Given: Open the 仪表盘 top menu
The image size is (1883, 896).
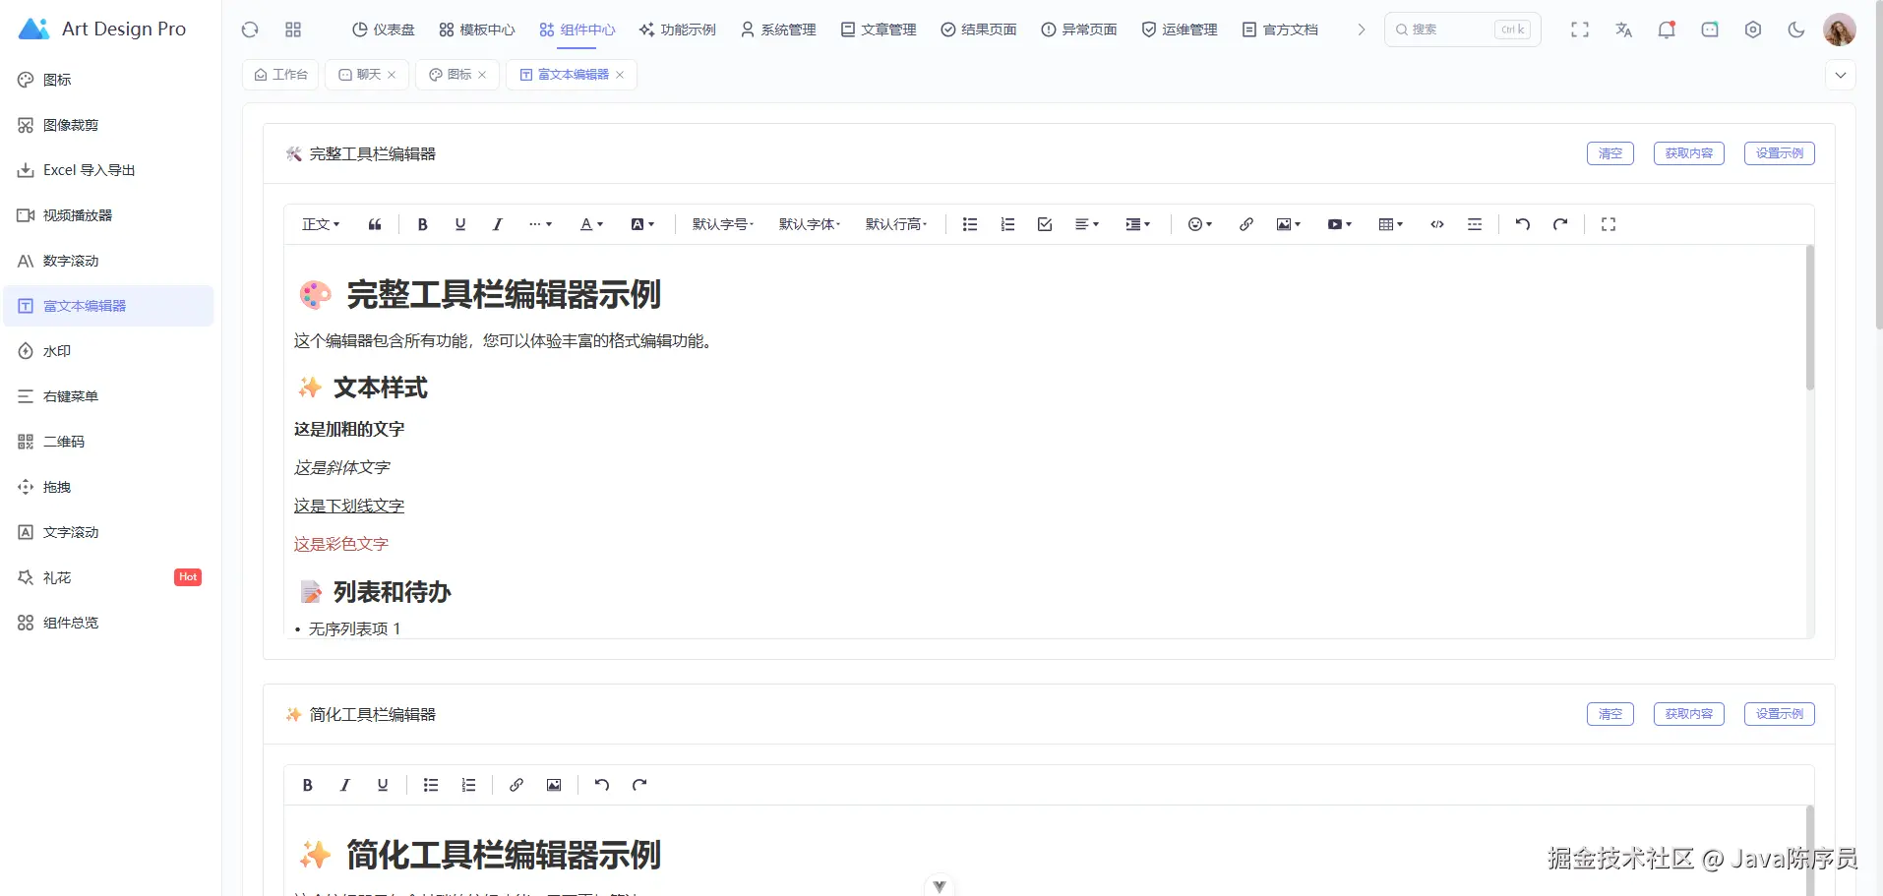Looking at the screenshot, I should 384,30.
